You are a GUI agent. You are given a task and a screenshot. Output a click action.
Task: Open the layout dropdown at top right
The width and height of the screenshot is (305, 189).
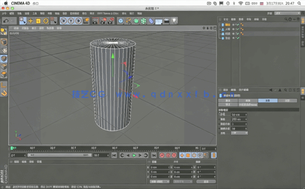point(287,13)
